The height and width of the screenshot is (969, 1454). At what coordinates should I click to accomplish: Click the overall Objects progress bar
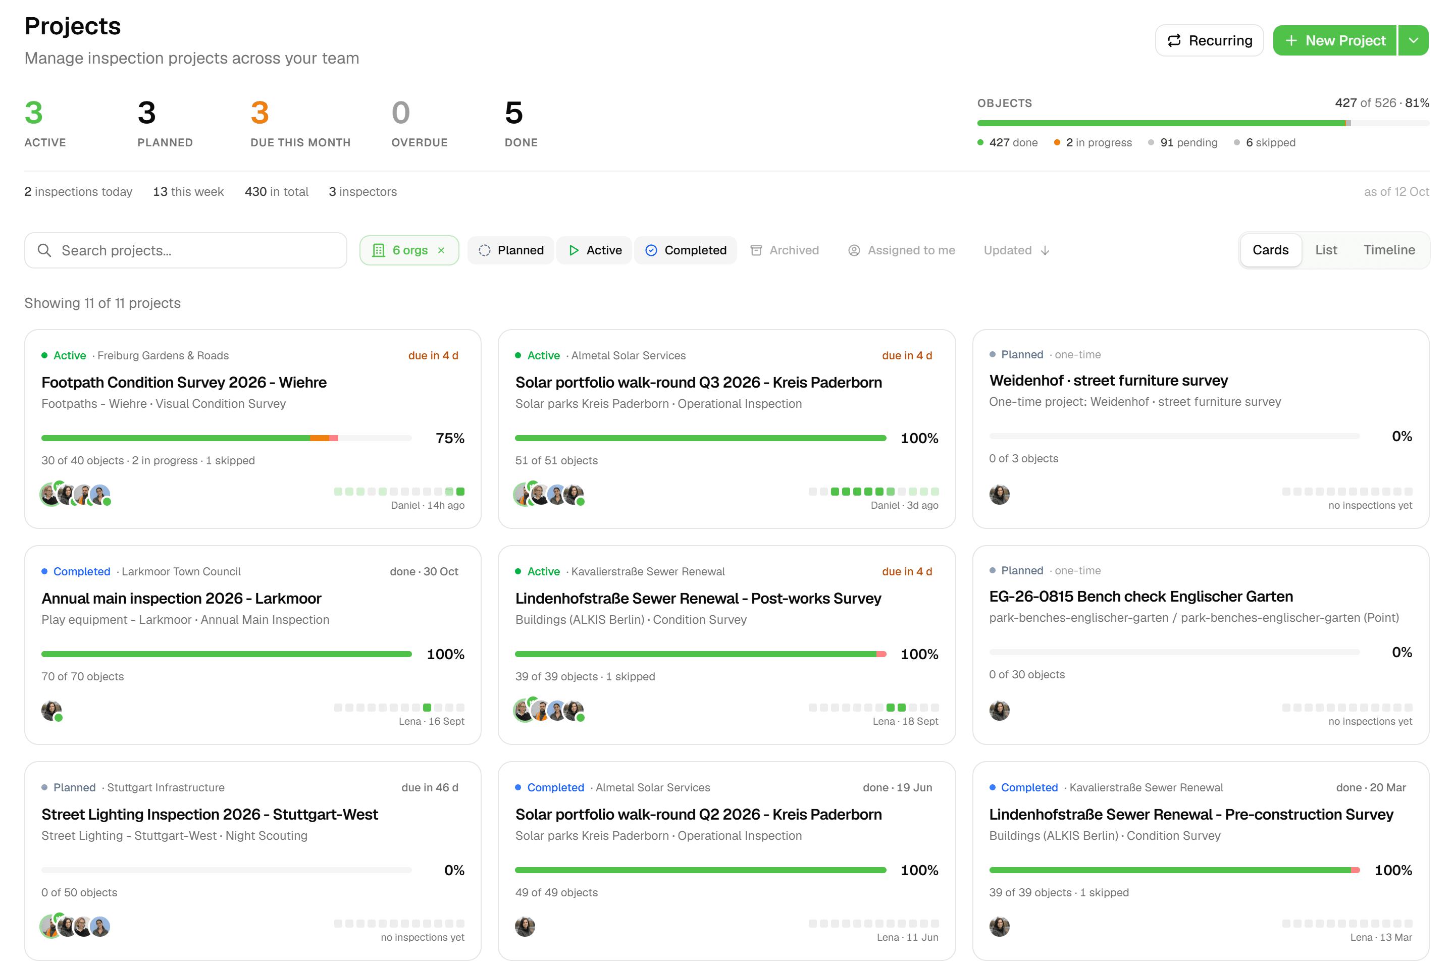point(1203,123)
